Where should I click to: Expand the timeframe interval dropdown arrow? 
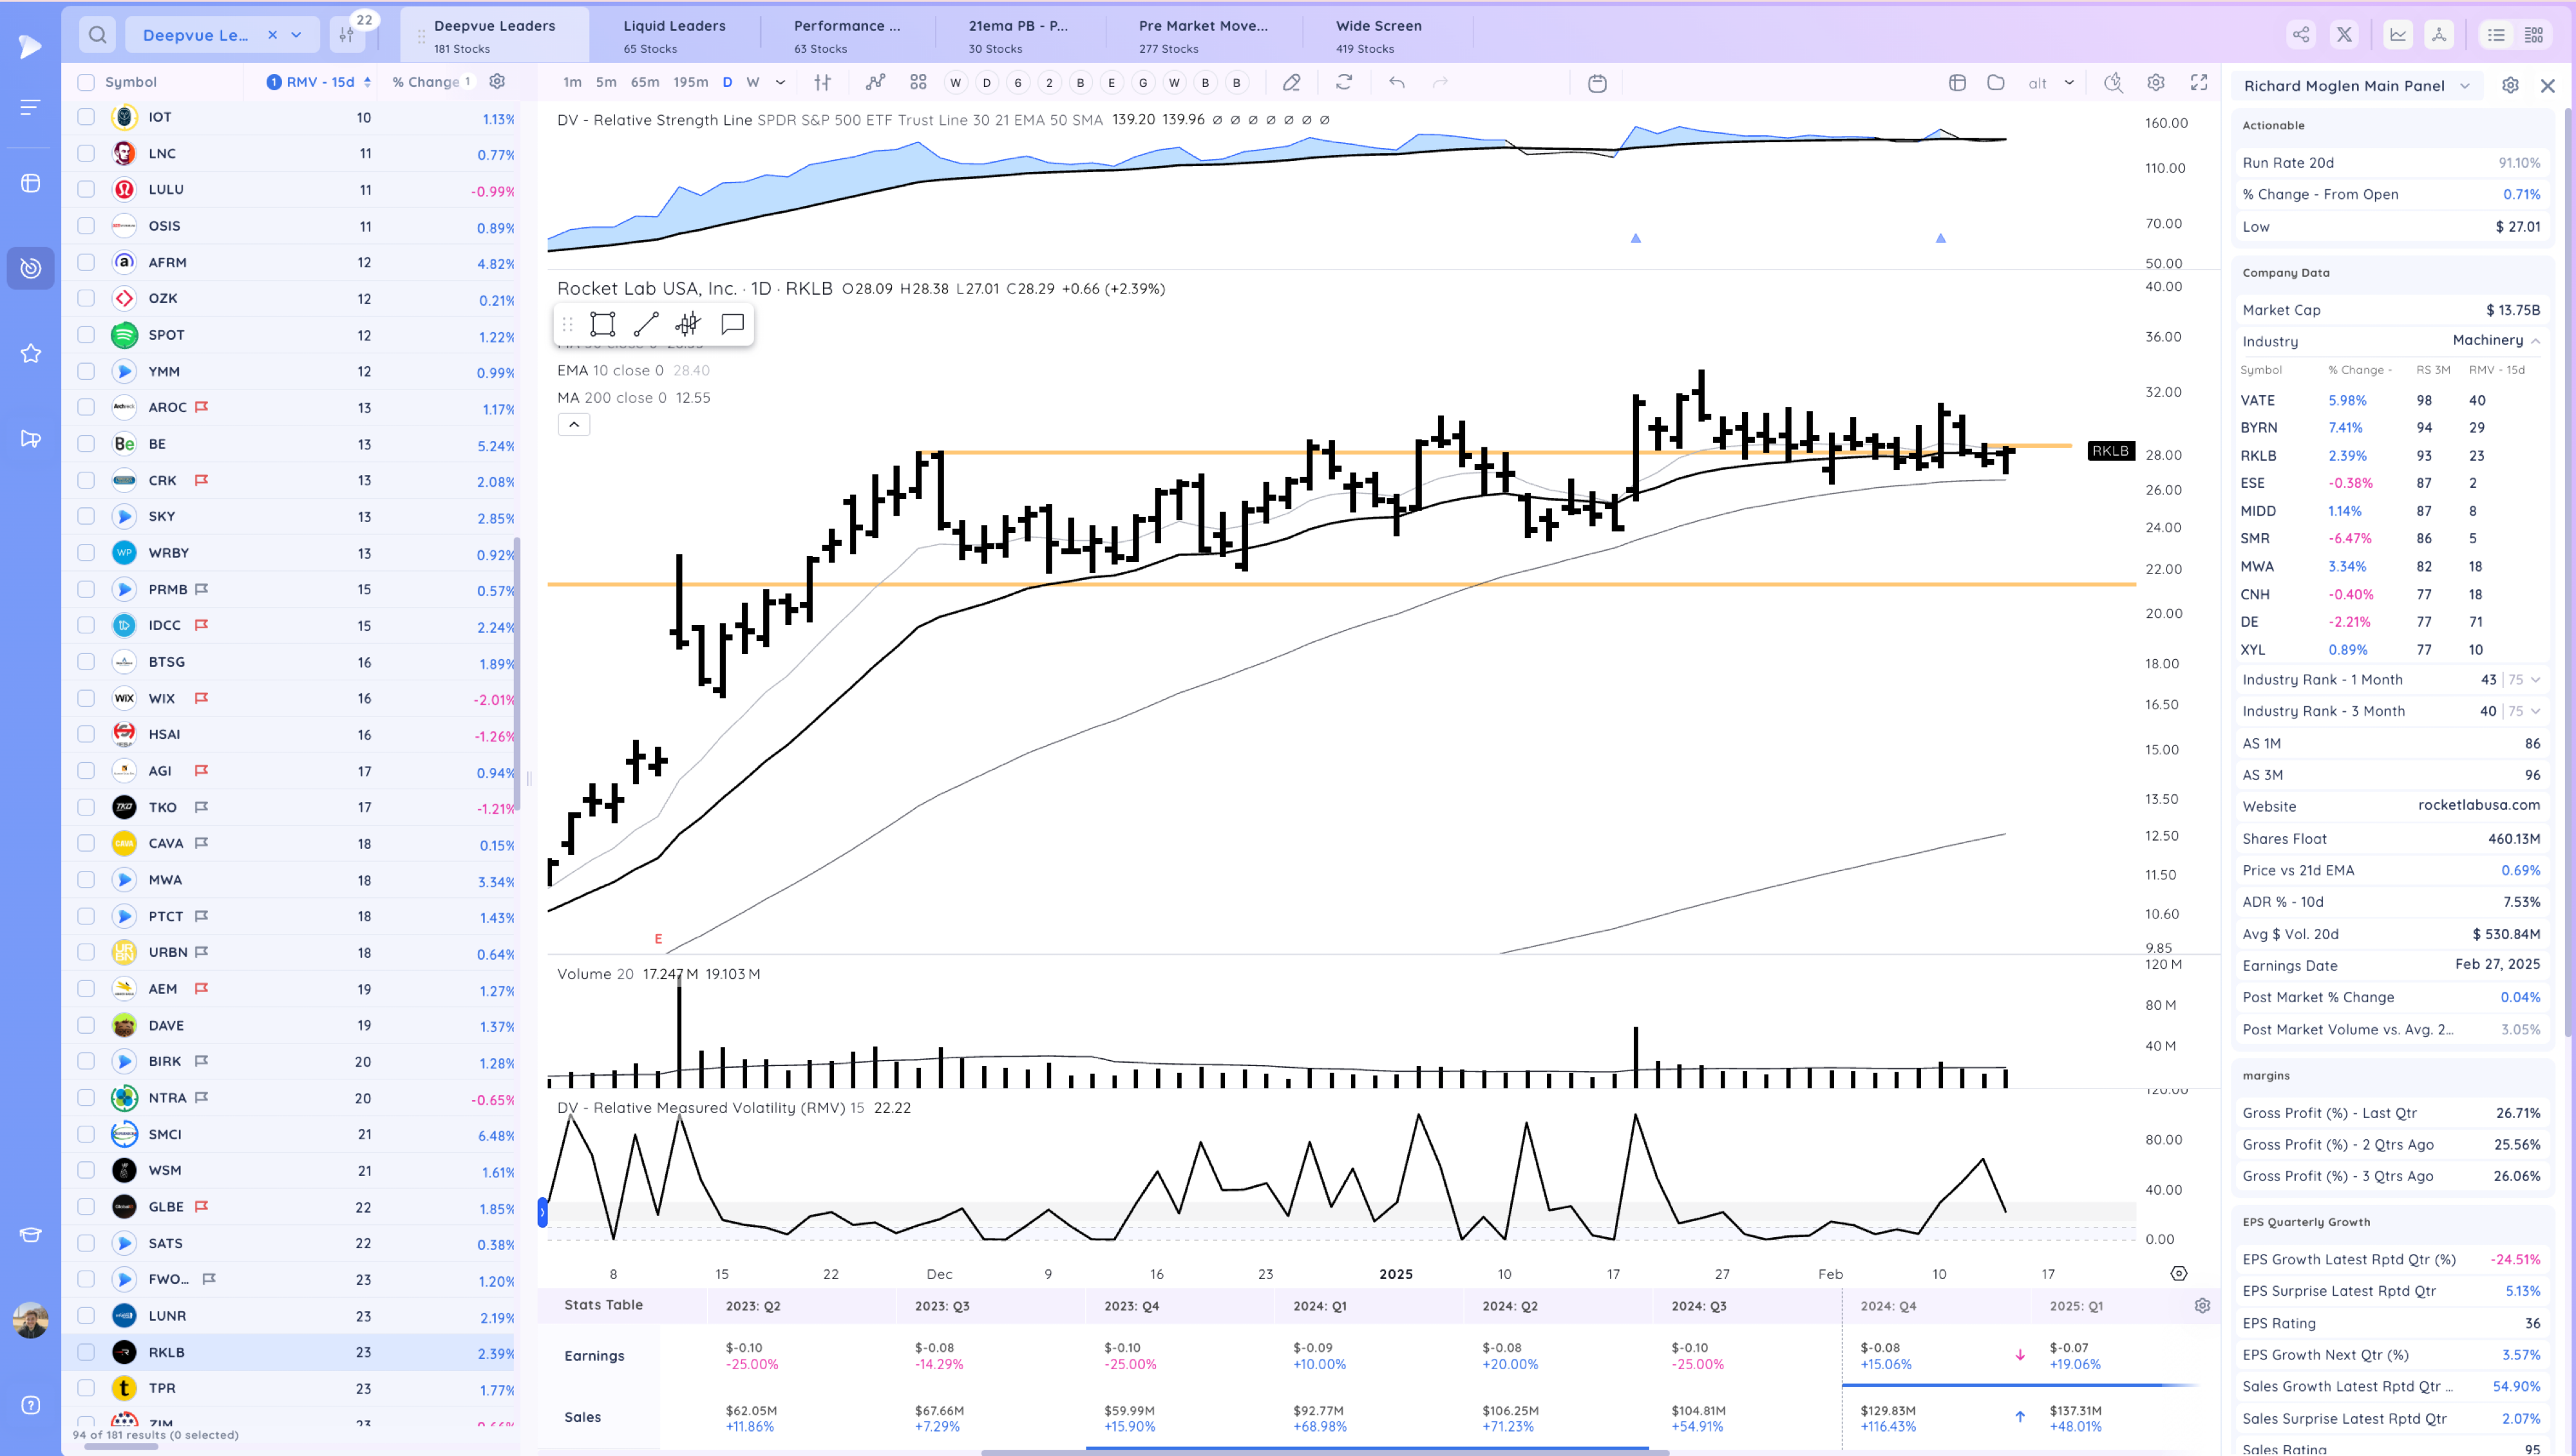(x=781, y=83)
